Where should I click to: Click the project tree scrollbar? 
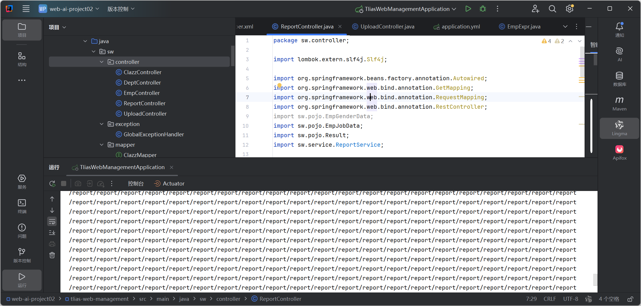(x=233, y=56)
